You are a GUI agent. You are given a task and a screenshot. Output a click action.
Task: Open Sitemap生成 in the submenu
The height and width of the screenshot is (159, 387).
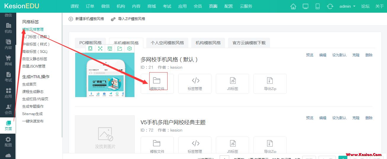click(33, 114)
